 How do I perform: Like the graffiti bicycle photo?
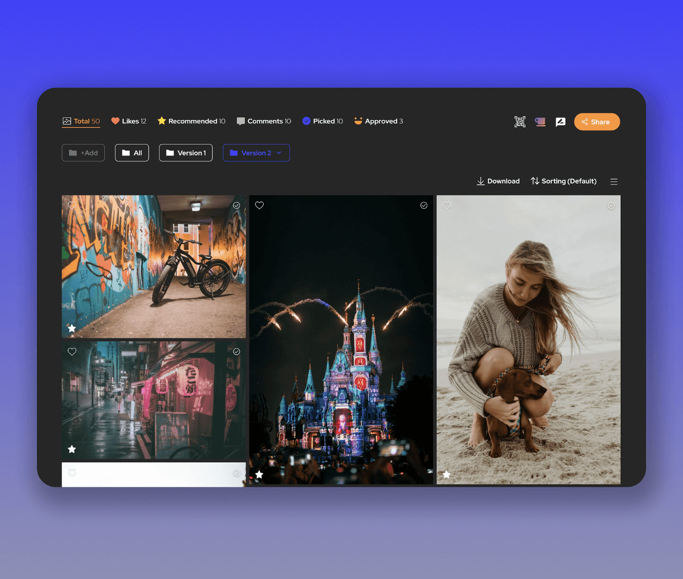[x=72, y=205]
